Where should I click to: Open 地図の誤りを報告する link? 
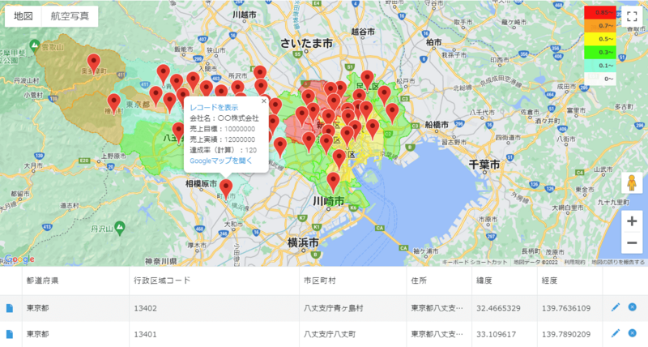[617, 262]
